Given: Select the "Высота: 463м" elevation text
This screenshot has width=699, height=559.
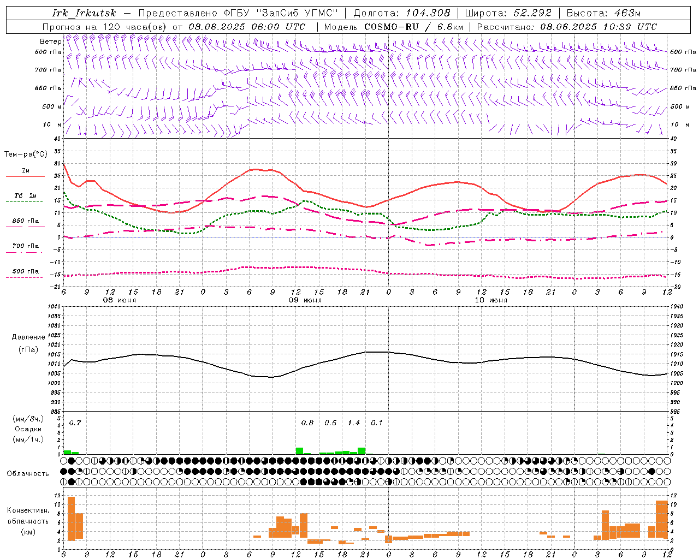Looking at the screenshot, I should tap(603, 13).
